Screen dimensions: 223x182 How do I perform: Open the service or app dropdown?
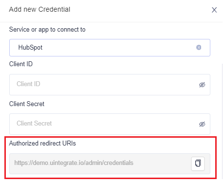(x=110, y=48)
